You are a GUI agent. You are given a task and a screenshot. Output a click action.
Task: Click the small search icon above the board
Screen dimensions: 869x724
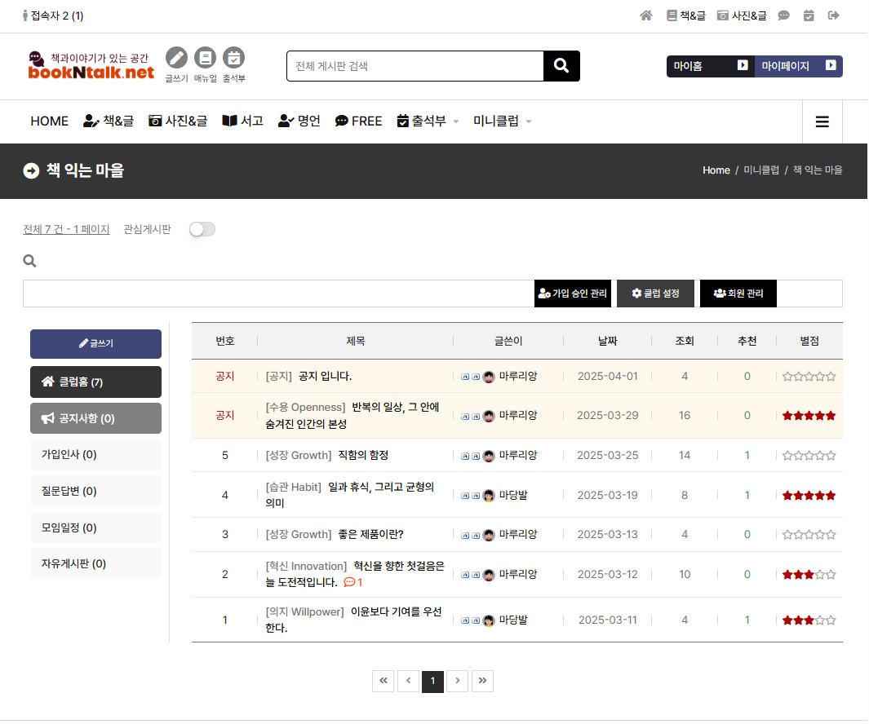(x=30, y=261)
